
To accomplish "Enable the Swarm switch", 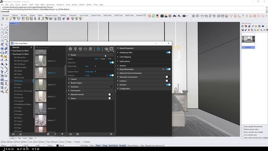I will 111,98.
